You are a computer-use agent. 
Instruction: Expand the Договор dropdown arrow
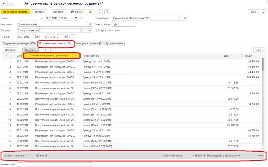[x=82, y=31]
